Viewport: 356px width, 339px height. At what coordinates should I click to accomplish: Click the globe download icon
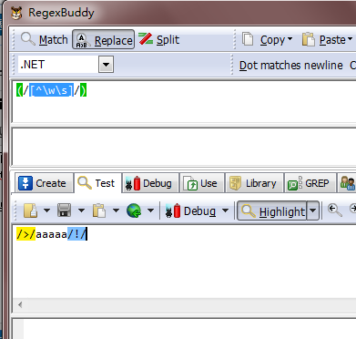[134, 211]
